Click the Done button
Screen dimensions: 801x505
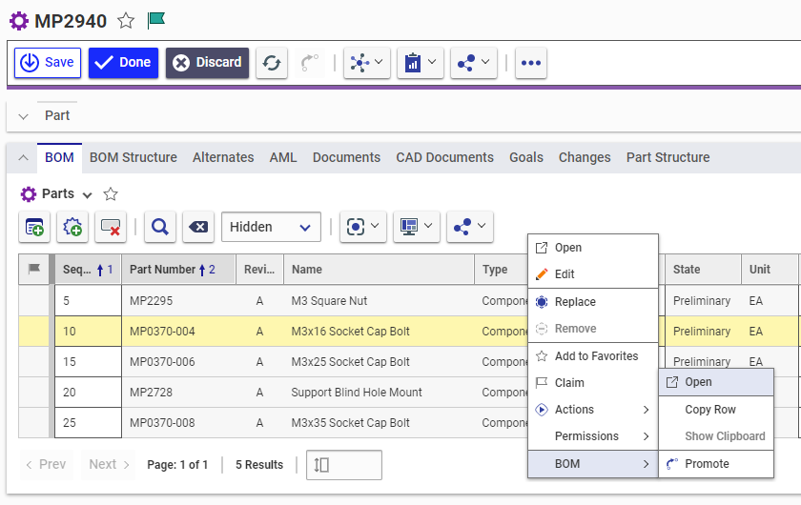(123, 63)
